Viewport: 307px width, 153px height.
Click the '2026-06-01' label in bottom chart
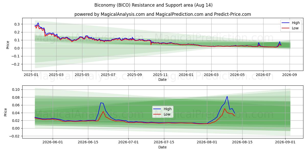pyautogui.click(x=53, y=143)
